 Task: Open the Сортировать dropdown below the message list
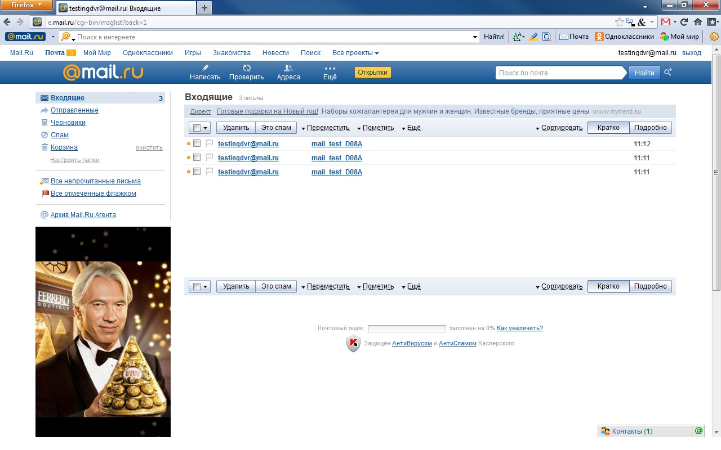pos(559,286)
